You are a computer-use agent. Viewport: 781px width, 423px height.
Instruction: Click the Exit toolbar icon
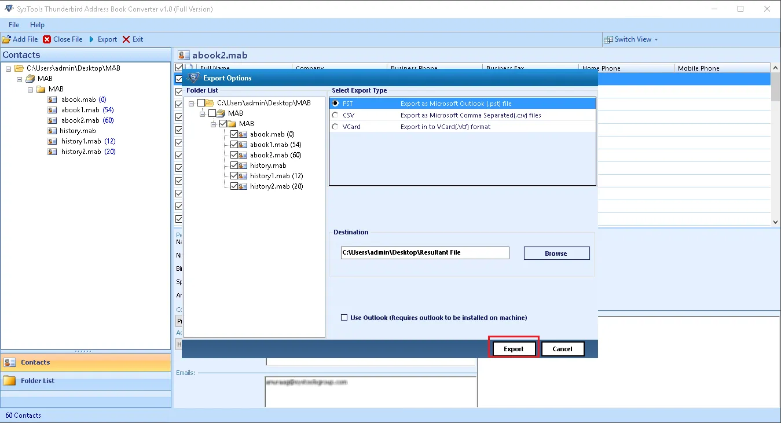pos(125,39)
